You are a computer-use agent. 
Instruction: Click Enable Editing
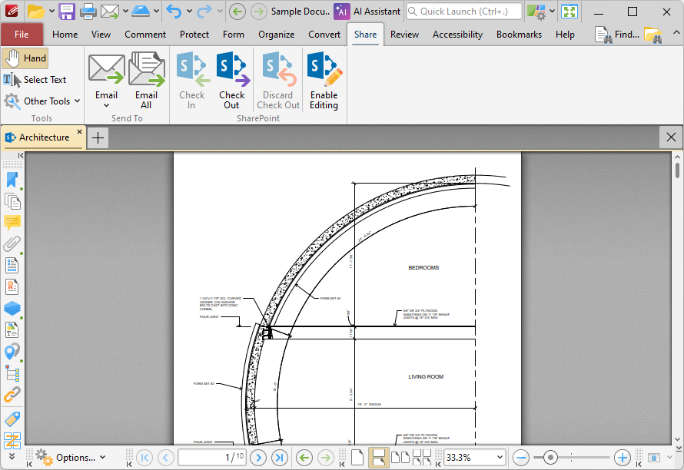coord(324,81)
